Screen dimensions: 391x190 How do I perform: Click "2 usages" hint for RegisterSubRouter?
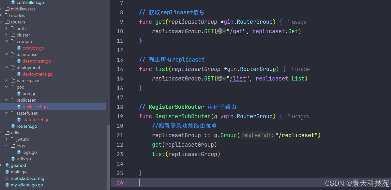(298, 116)
